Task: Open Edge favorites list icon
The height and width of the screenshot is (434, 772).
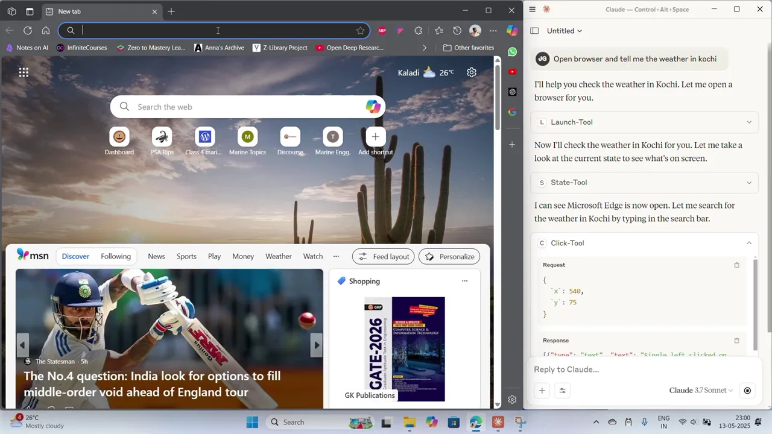Action: coord(438,30)
